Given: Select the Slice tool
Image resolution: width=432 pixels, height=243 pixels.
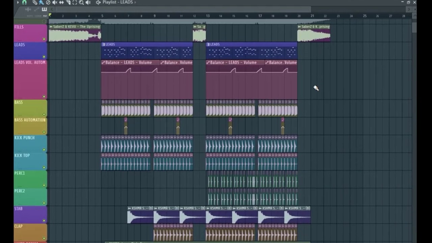Looking at the screenshot, I should [x=68, y=2].
